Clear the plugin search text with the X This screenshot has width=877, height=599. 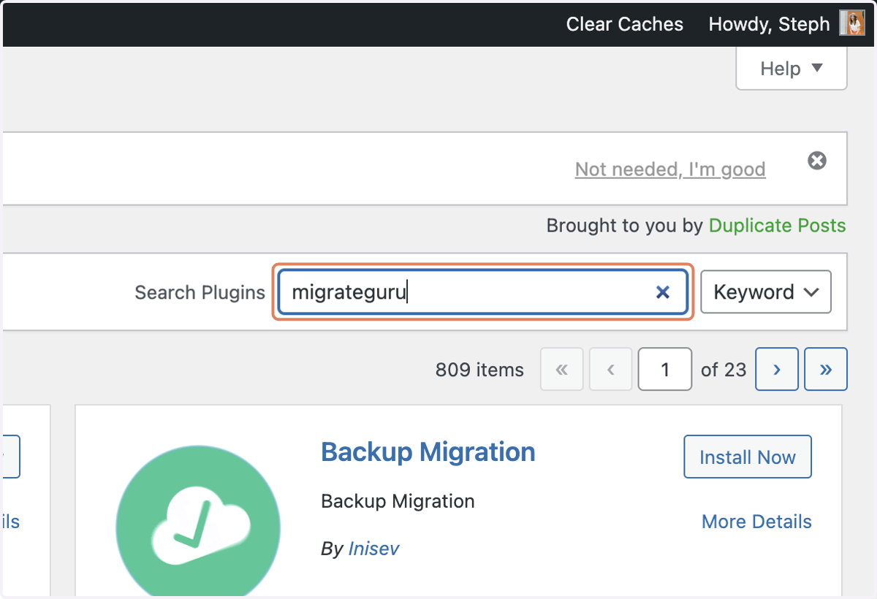663,292
